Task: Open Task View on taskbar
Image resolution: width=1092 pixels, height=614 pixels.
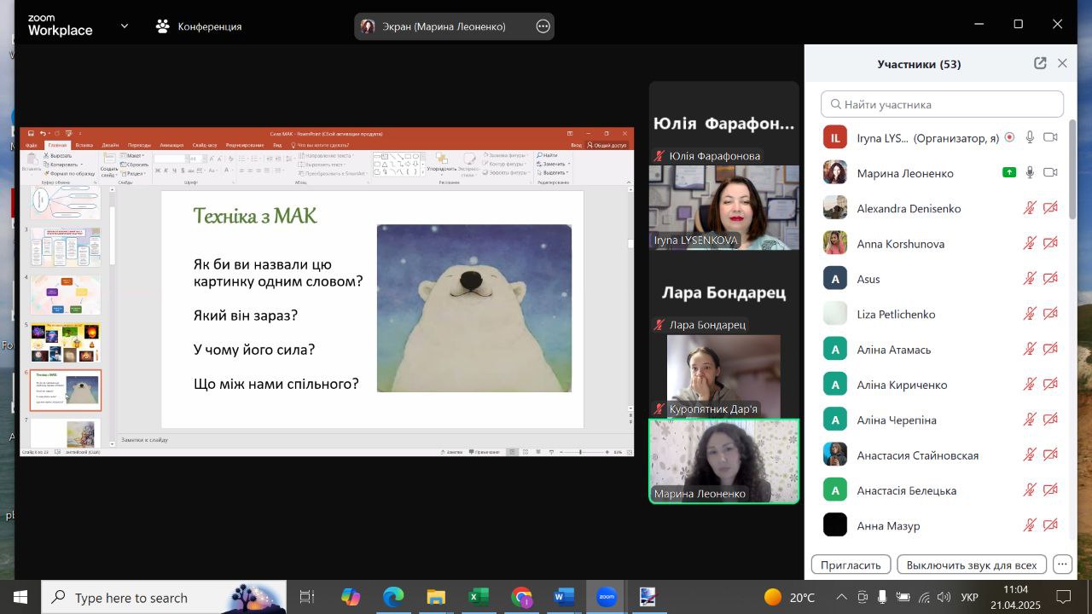Action: tap(307, 597)
